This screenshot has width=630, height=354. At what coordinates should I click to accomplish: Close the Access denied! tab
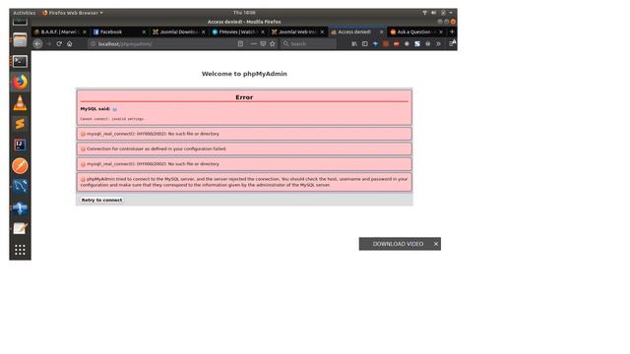pos(382,32)
